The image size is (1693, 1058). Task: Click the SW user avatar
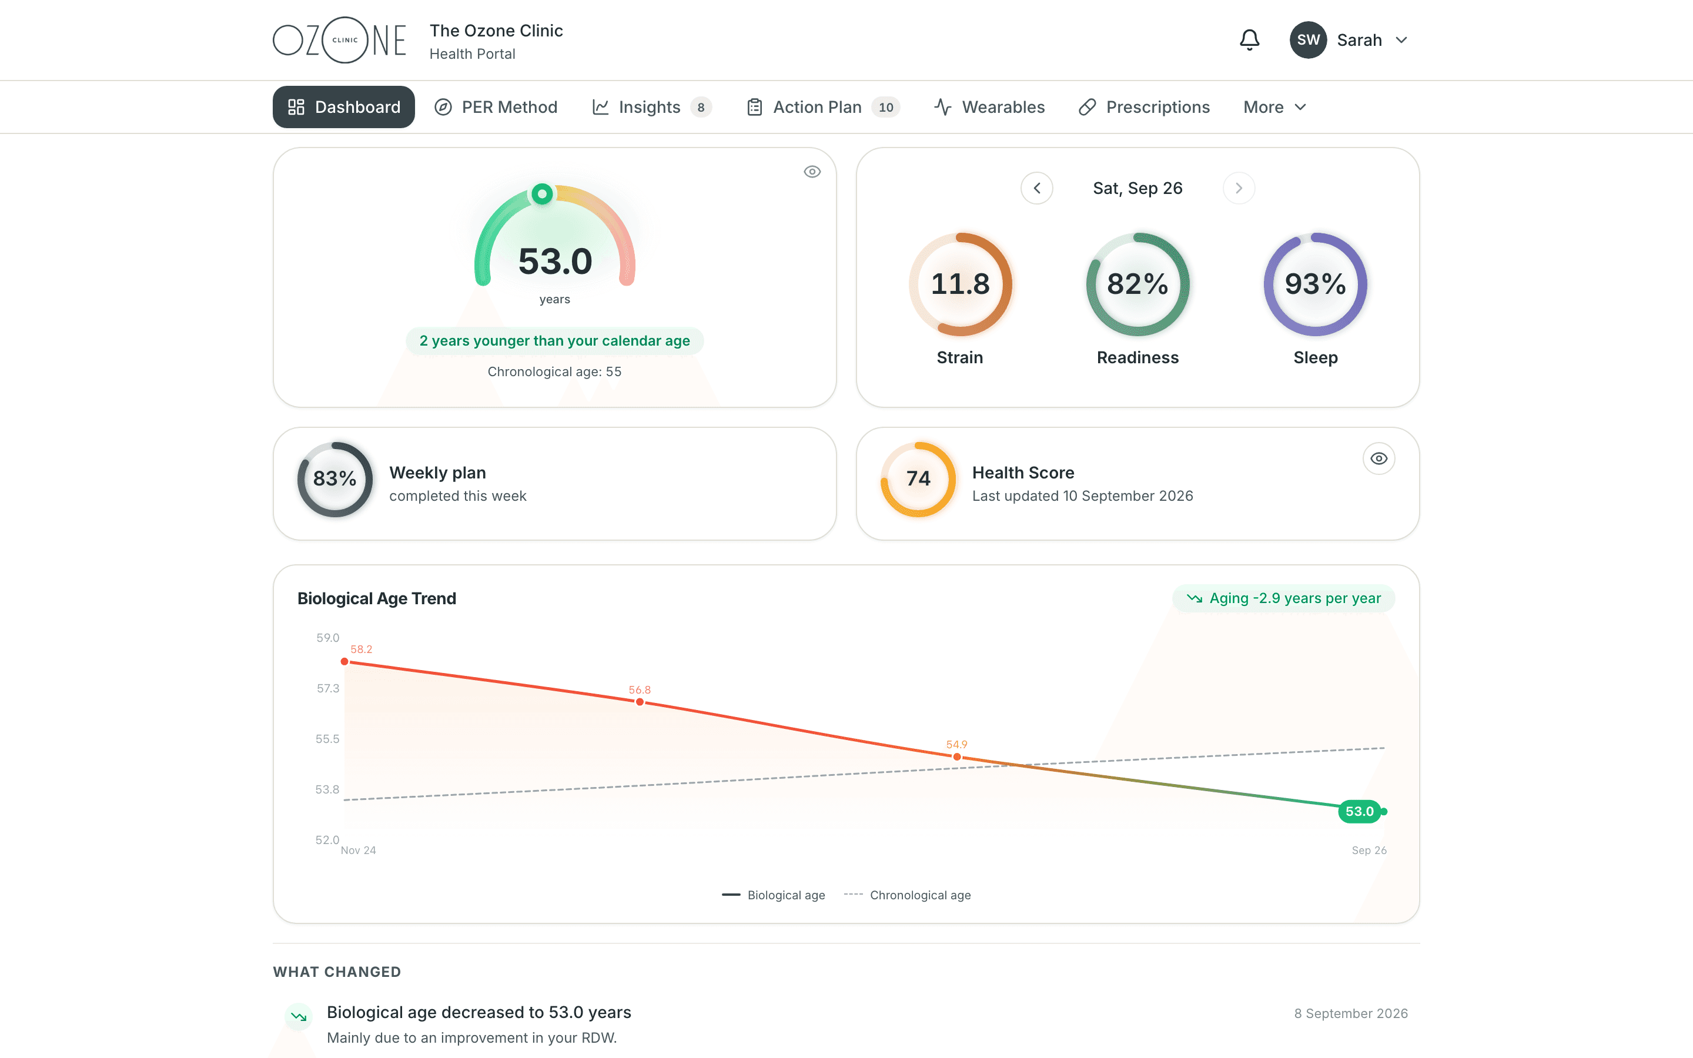coord(1308,40)
